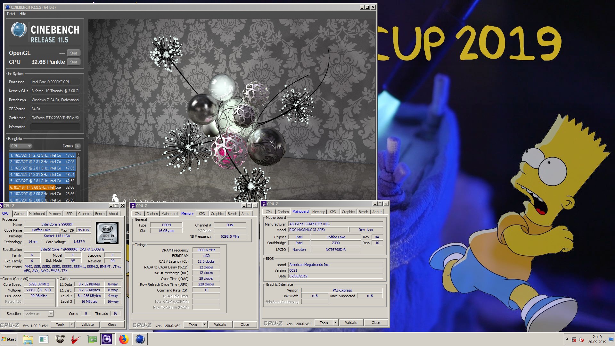Maximize the right CPU-Z window
Viewport: 615px width, 346px height.
pos(380,204)
